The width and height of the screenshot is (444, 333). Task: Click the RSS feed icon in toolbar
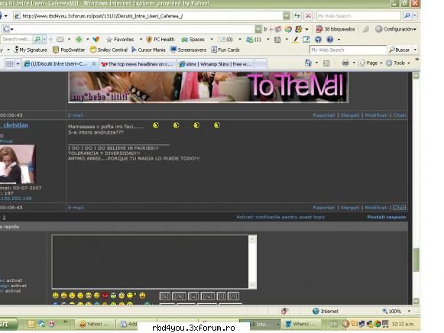[277, 40]
